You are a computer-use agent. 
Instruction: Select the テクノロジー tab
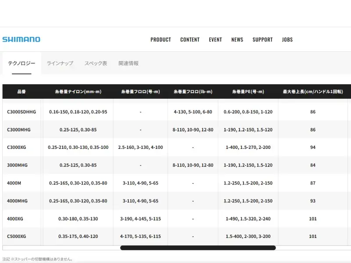pos(21,63)
